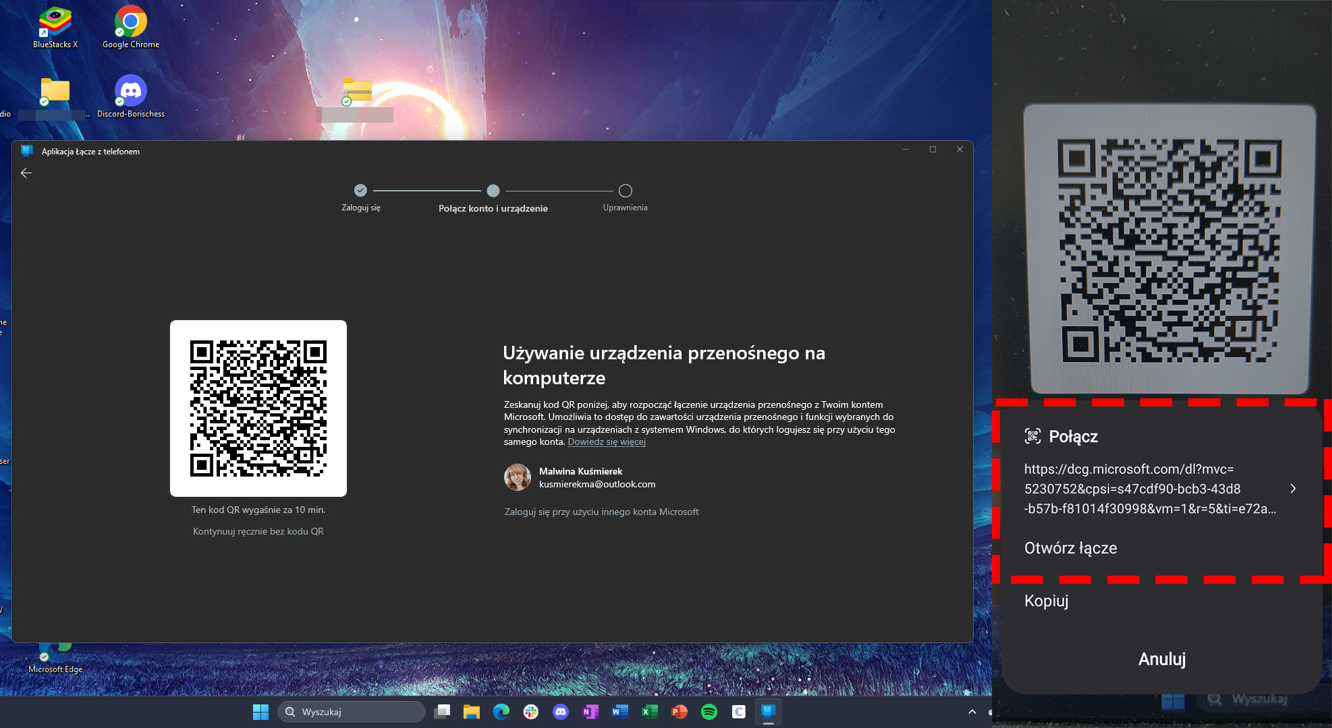Click 'Kontynuuj ręcznie bez kodu QR' link
The width and height of the screenshot is (1332, 728).
click(258, 531)
